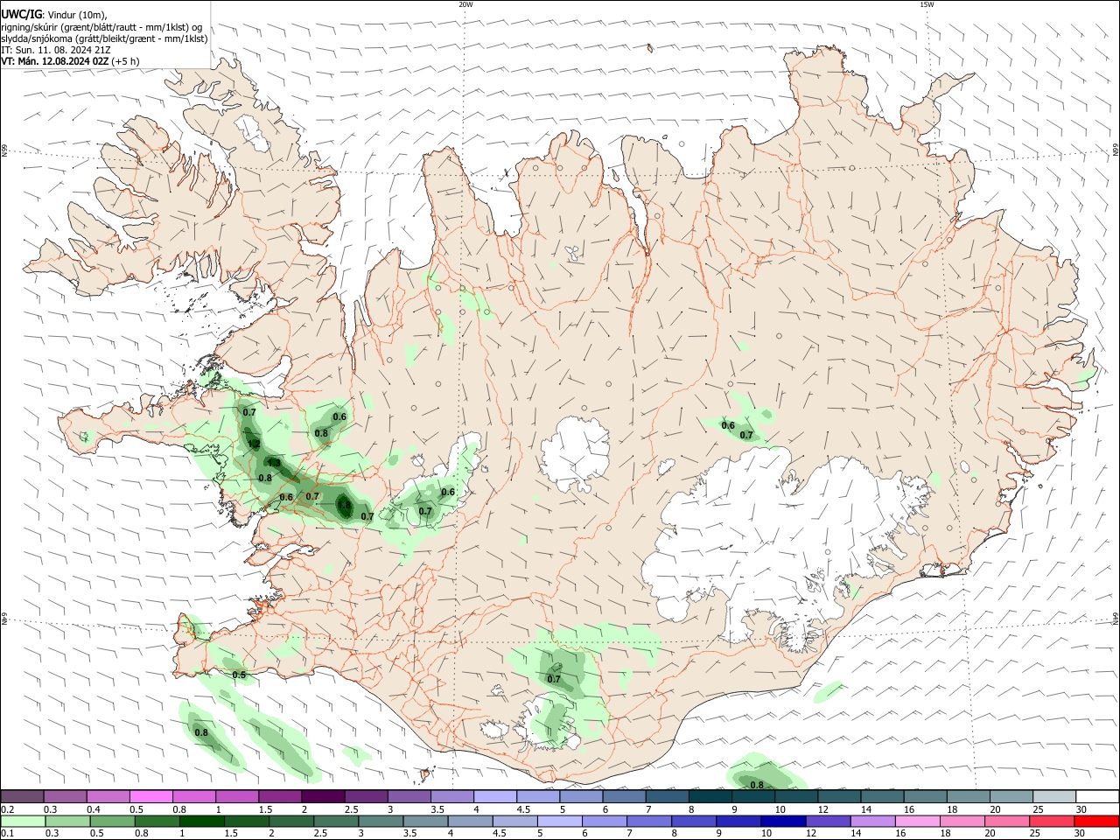
Task: Pick the orchid 0.4 snow legend swatch
Action: [108, 796]
